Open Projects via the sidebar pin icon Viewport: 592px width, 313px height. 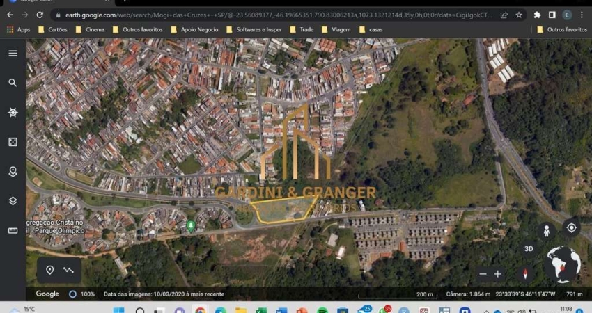pyautogui.click(x=13, y=172)
